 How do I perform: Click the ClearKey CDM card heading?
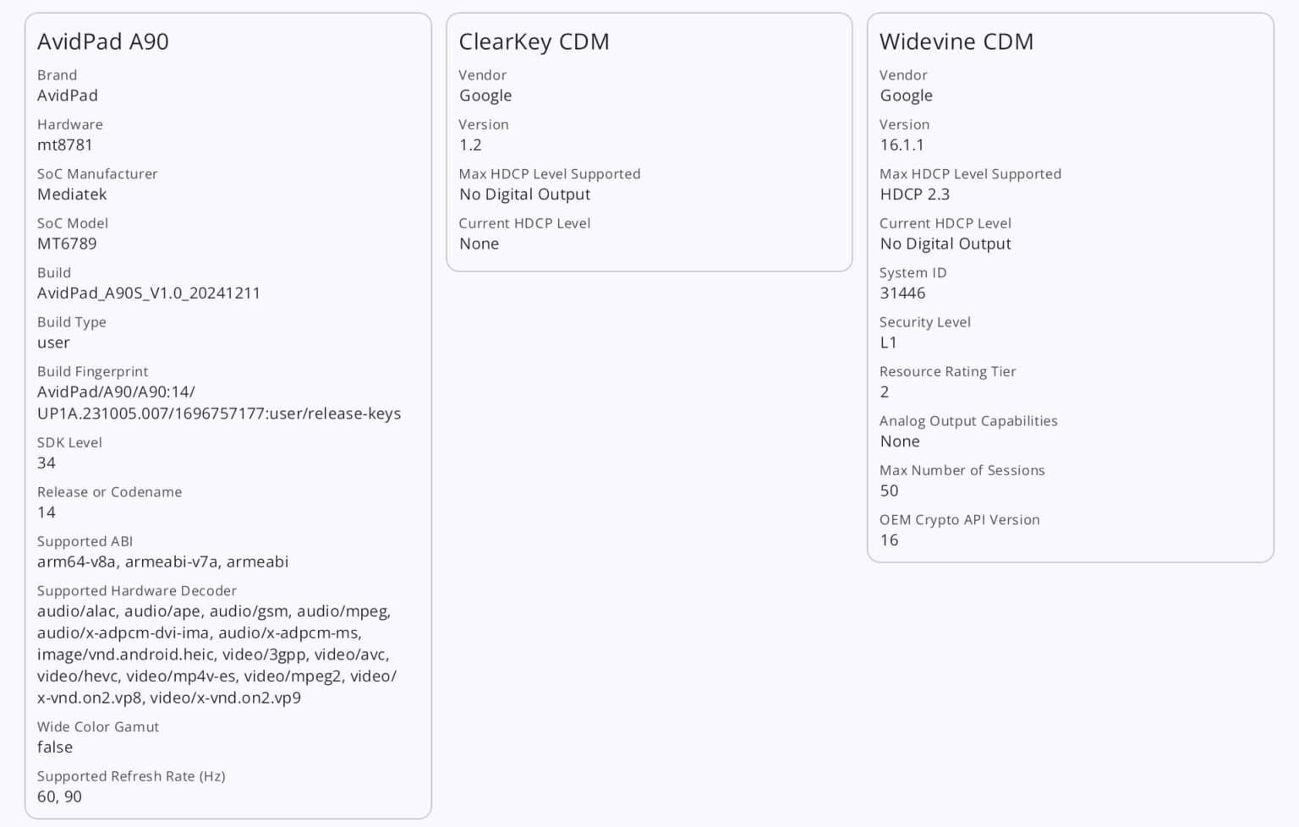click(534, 41)
